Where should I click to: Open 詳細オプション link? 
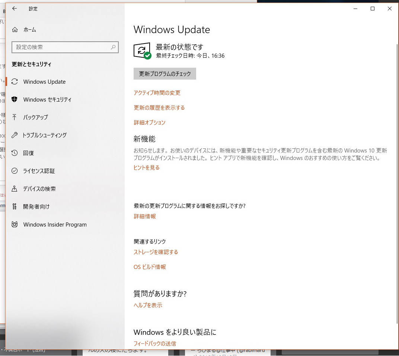point(149,122)
